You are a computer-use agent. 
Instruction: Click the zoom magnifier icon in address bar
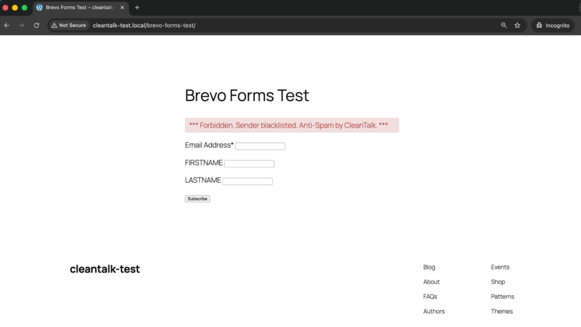coord(504,25)
